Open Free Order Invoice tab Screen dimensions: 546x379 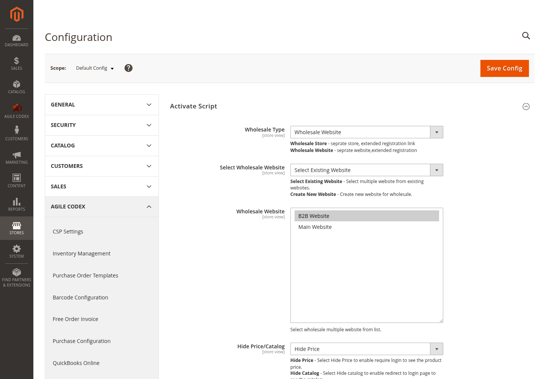click(x=75, y=319)
